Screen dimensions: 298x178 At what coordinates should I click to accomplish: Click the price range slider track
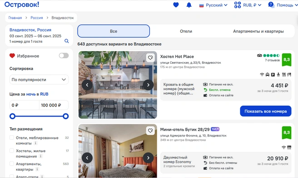point(39,116)
